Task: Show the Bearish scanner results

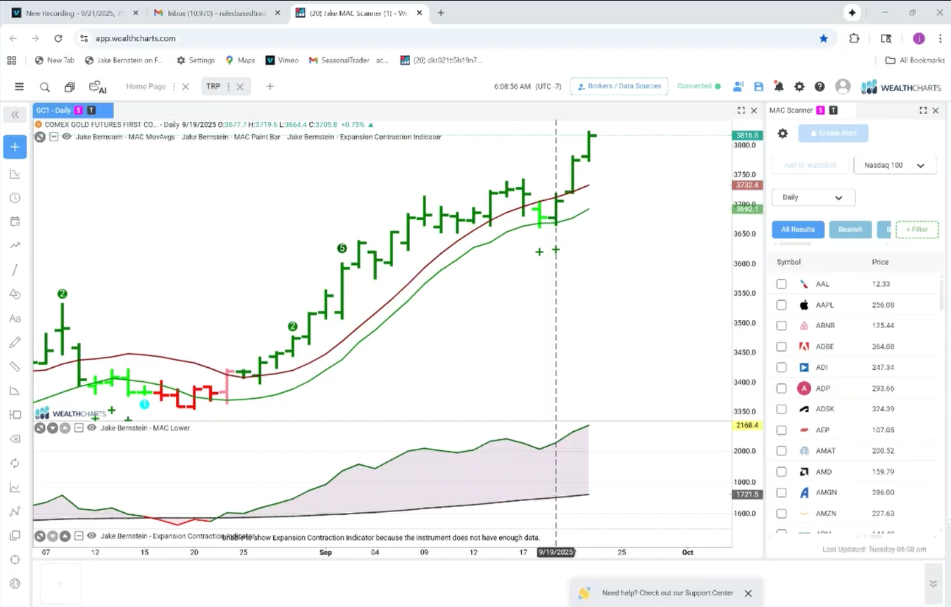Action: click(850, 230)
